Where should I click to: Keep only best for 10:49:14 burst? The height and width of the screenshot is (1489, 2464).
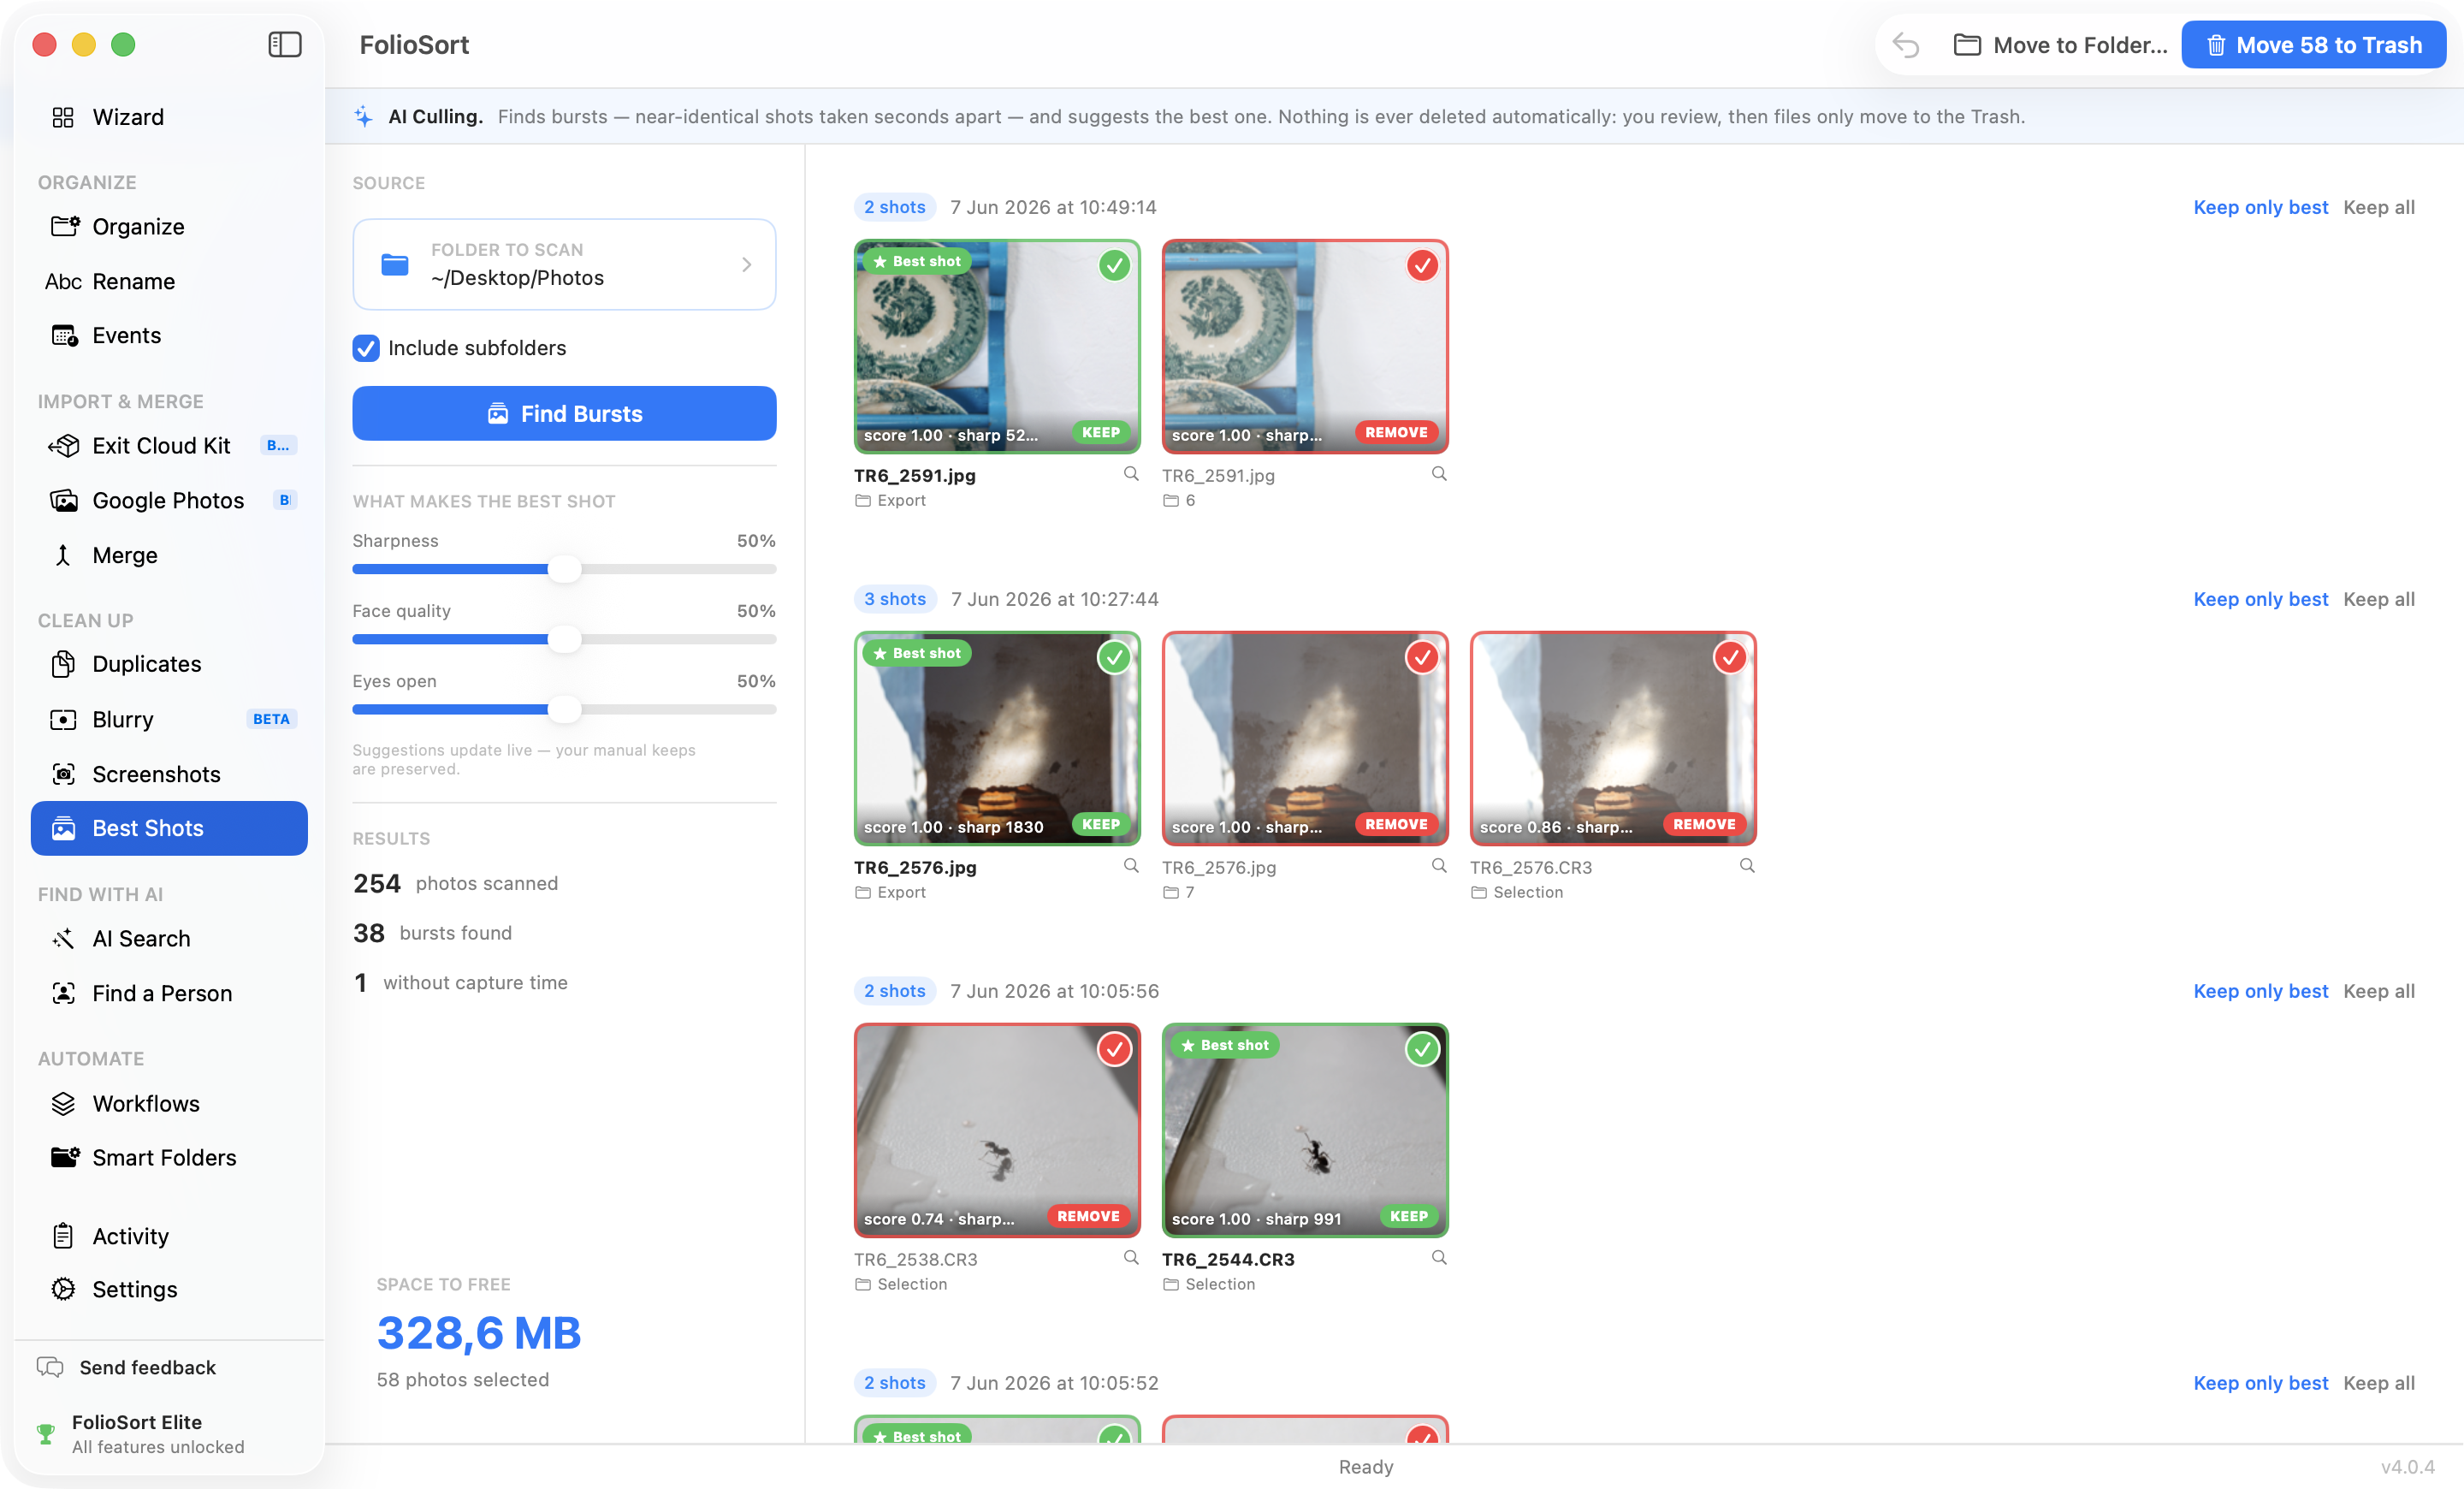coord(2260,207)
